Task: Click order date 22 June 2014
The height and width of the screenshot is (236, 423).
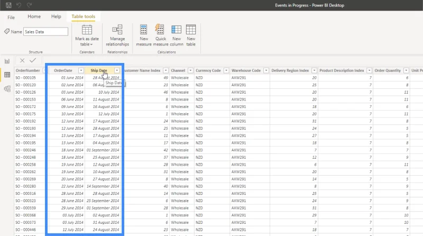Action: (72, 186)
